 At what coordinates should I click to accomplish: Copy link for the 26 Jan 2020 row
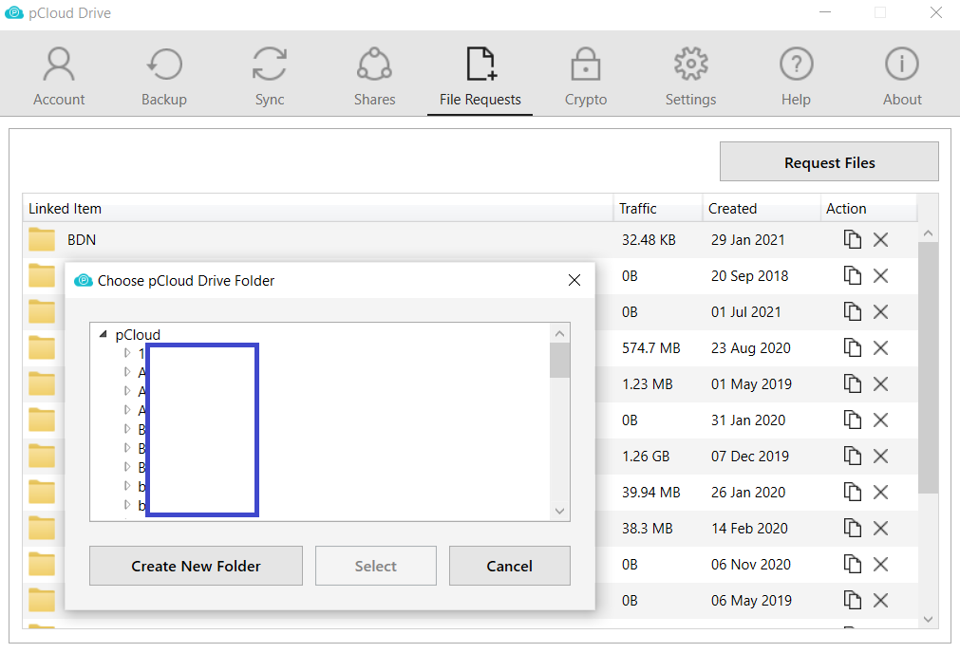[x=853, y=492]
